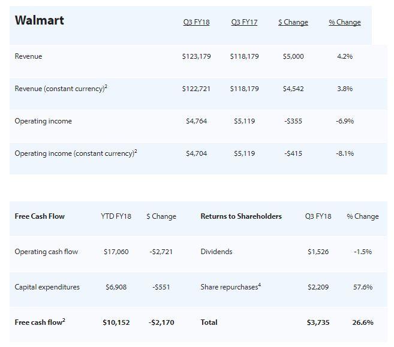Select the Revenue row label
This screenshot has width=394, height=347.
28,56
